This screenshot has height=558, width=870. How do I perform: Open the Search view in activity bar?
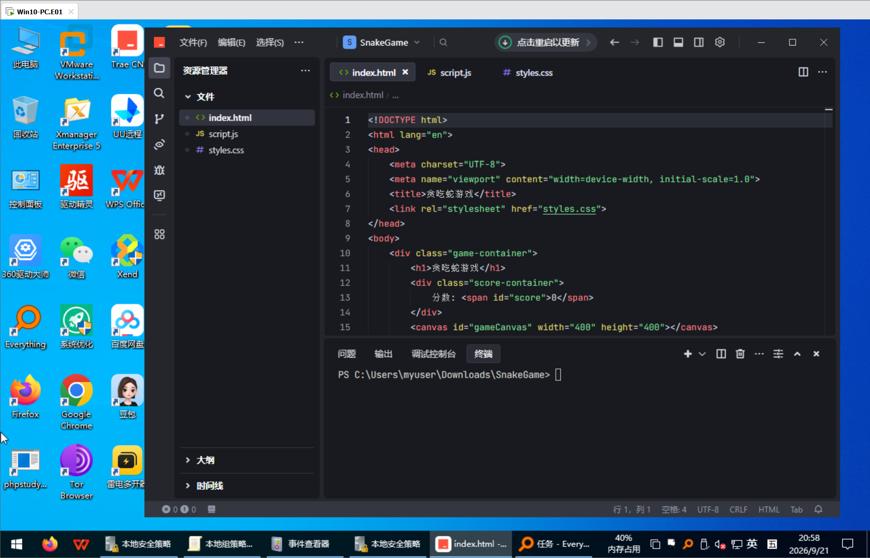(x=159, y=93)
